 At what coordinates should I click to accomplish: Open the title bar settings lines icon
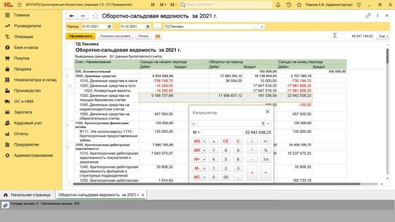tap(359, 4)
